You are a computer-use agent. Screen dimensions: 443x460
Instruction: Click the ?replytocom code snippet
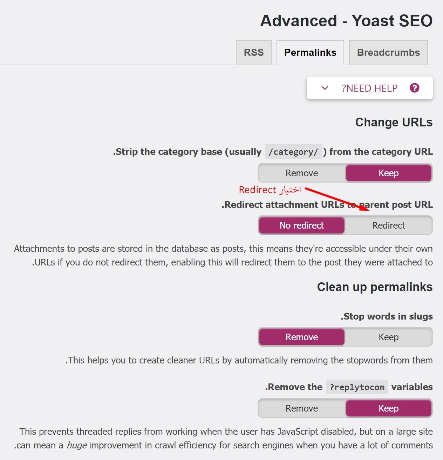pyautogui.click(x=357, y=387)
